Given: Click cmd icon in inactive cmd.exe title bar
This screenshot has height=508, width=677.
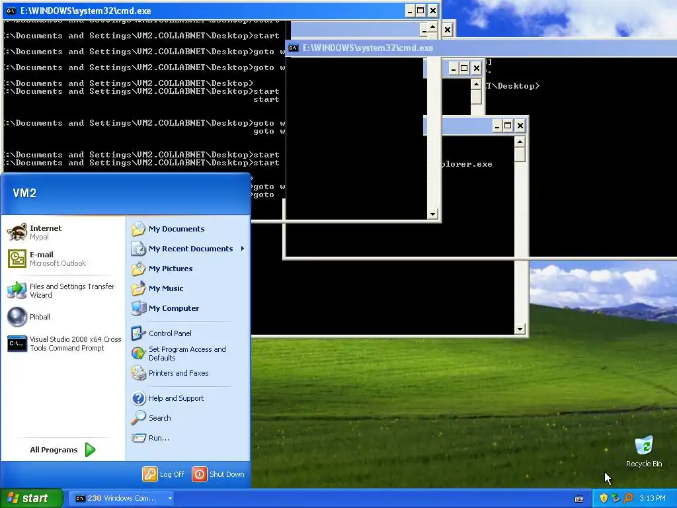Looking at the screenshot, I should click(x=293, y=48).
